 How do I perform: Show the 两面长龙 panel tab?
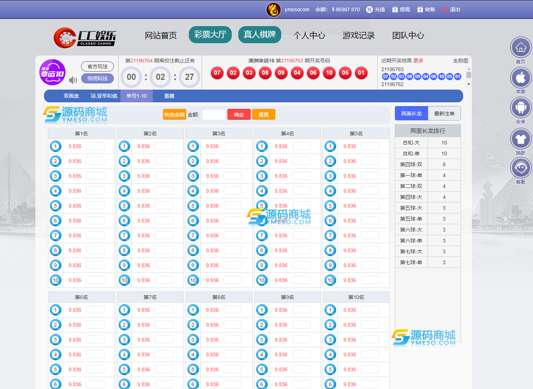coord(411,113)
